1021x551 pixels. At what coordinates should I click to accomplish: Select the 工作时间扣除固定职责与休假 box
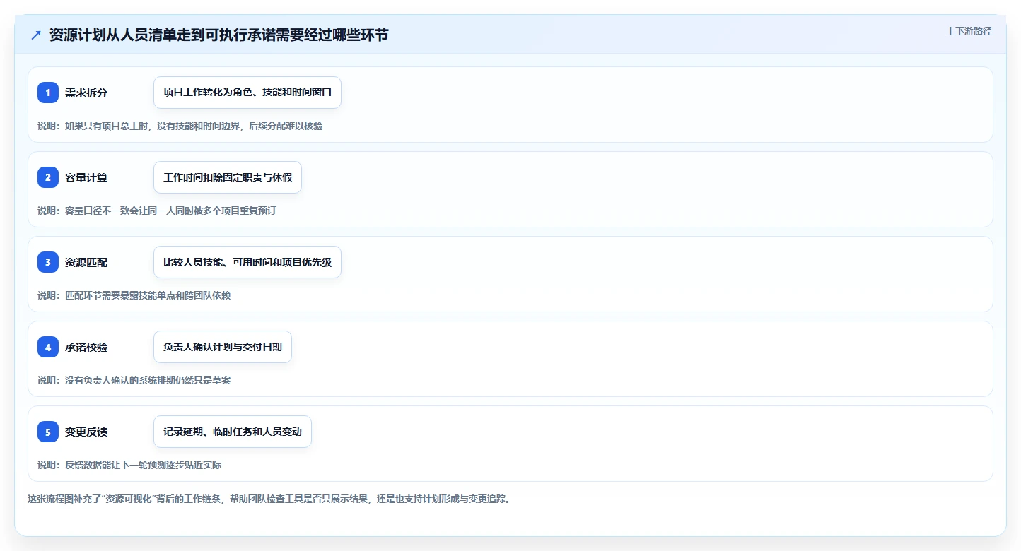click(x=228, y=177)
